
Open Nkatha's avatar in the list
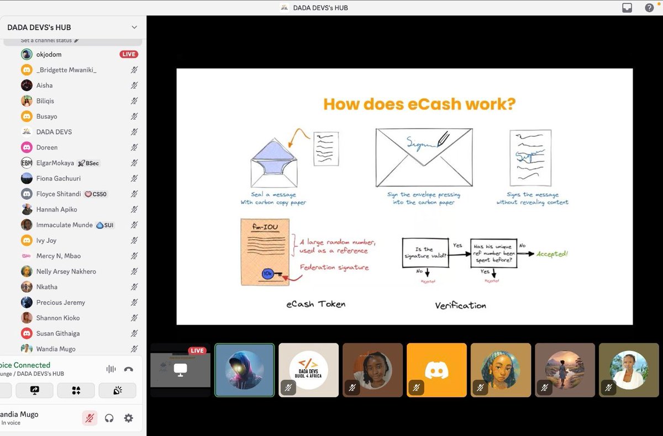click(x=27, y=287)
